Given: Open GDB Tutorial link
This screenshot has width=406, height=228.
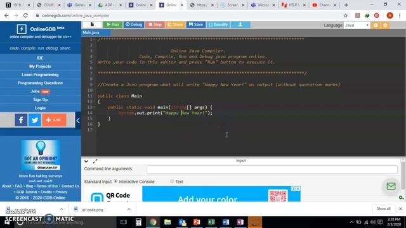Looking at the screenshot, I should (27, 192).
